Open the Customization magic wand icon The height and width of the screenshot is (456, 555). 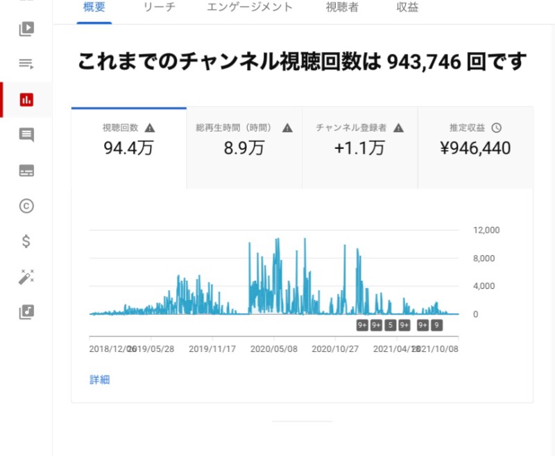[x=26, y=277]
